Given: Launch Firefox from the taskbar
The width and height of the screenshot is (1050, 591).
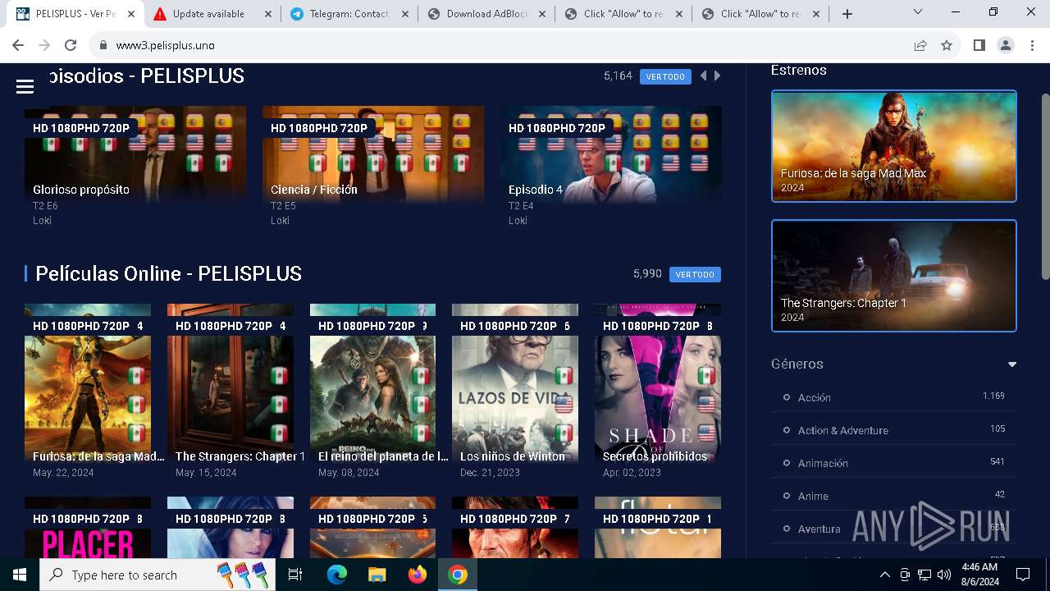Looking at the screenshot, I should [x=417, y=575].
